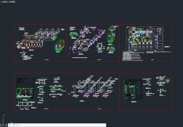The image size is (183, 127).
Task: Close the command line window
Action: point(3,125)
